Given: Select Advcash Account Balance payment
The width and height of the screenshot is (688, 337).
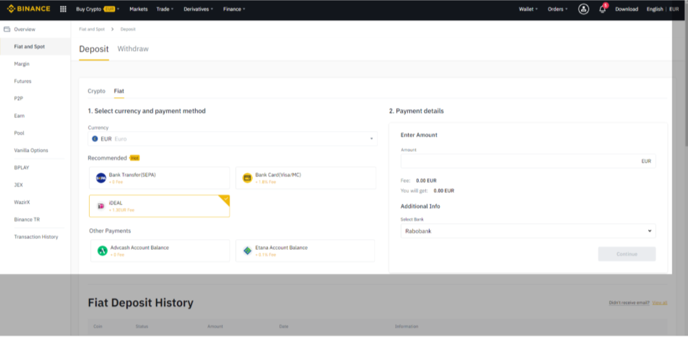Looking at the screenshot, I should tap(160, 251).
